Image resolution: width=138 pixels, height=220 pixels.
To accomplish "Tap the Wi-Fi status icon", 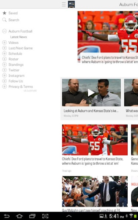I will coord(131,216).
